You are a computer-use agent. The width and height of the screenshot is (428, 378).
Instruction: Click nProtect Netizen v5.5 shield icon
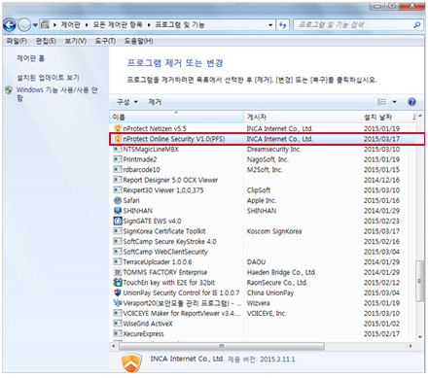(118, 128)
